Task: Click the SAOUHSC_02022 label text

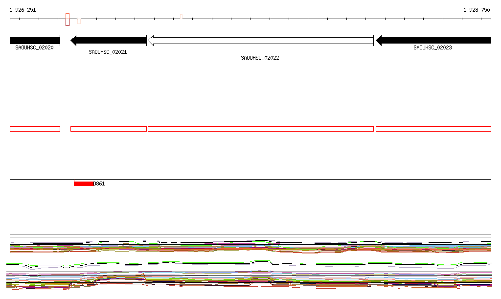Action: pos(260,58)
